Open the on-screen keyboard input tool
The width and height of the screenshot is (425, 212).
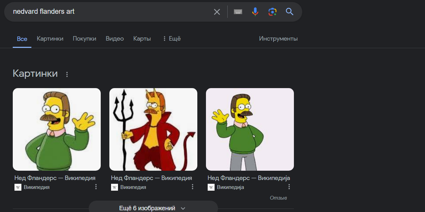click(238, 12)
